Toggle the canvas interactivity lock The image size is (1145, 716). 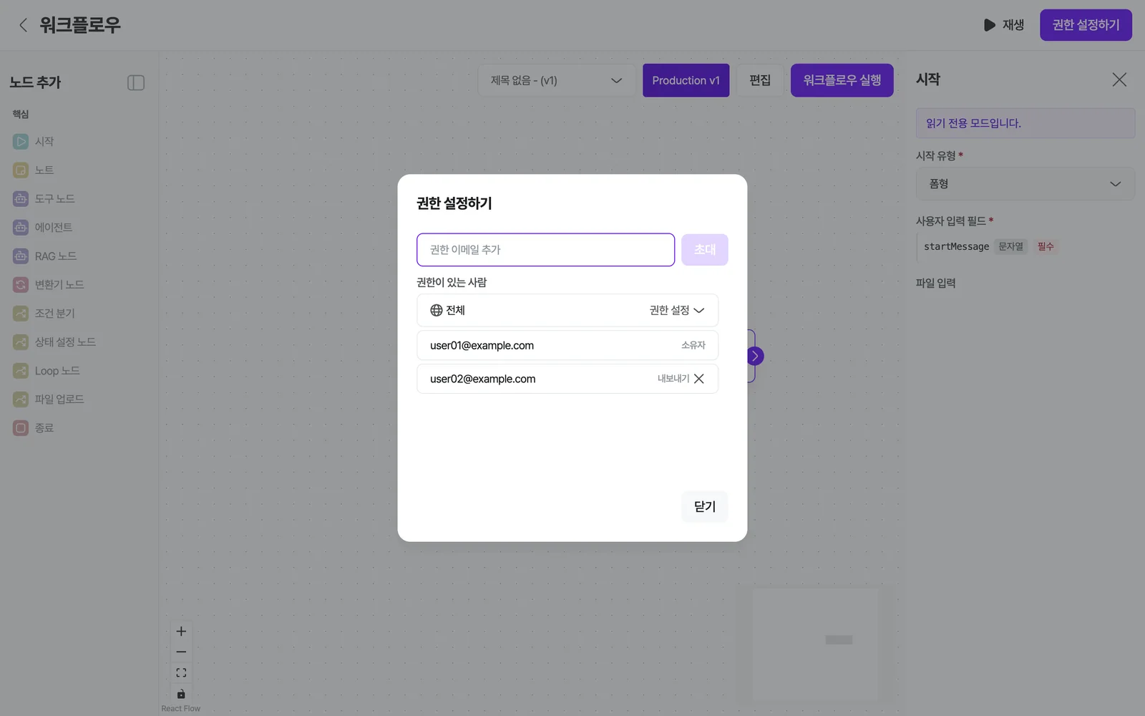181,694
